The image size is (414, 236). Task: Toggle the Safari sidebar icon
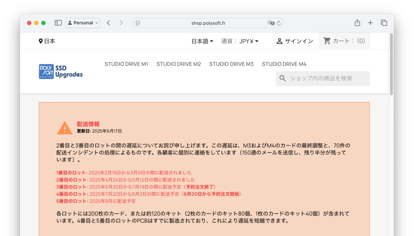58,23
